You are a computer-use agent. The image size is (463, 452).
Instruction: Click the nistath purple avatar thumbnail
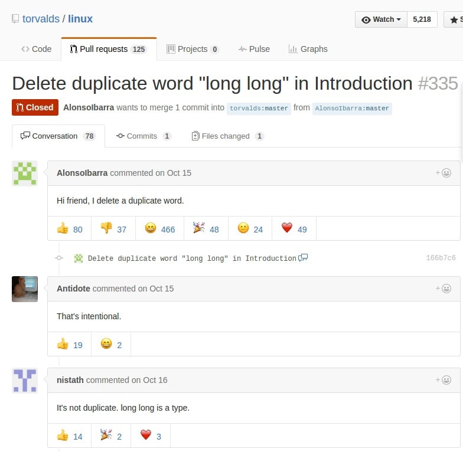(x=25, y=381)
